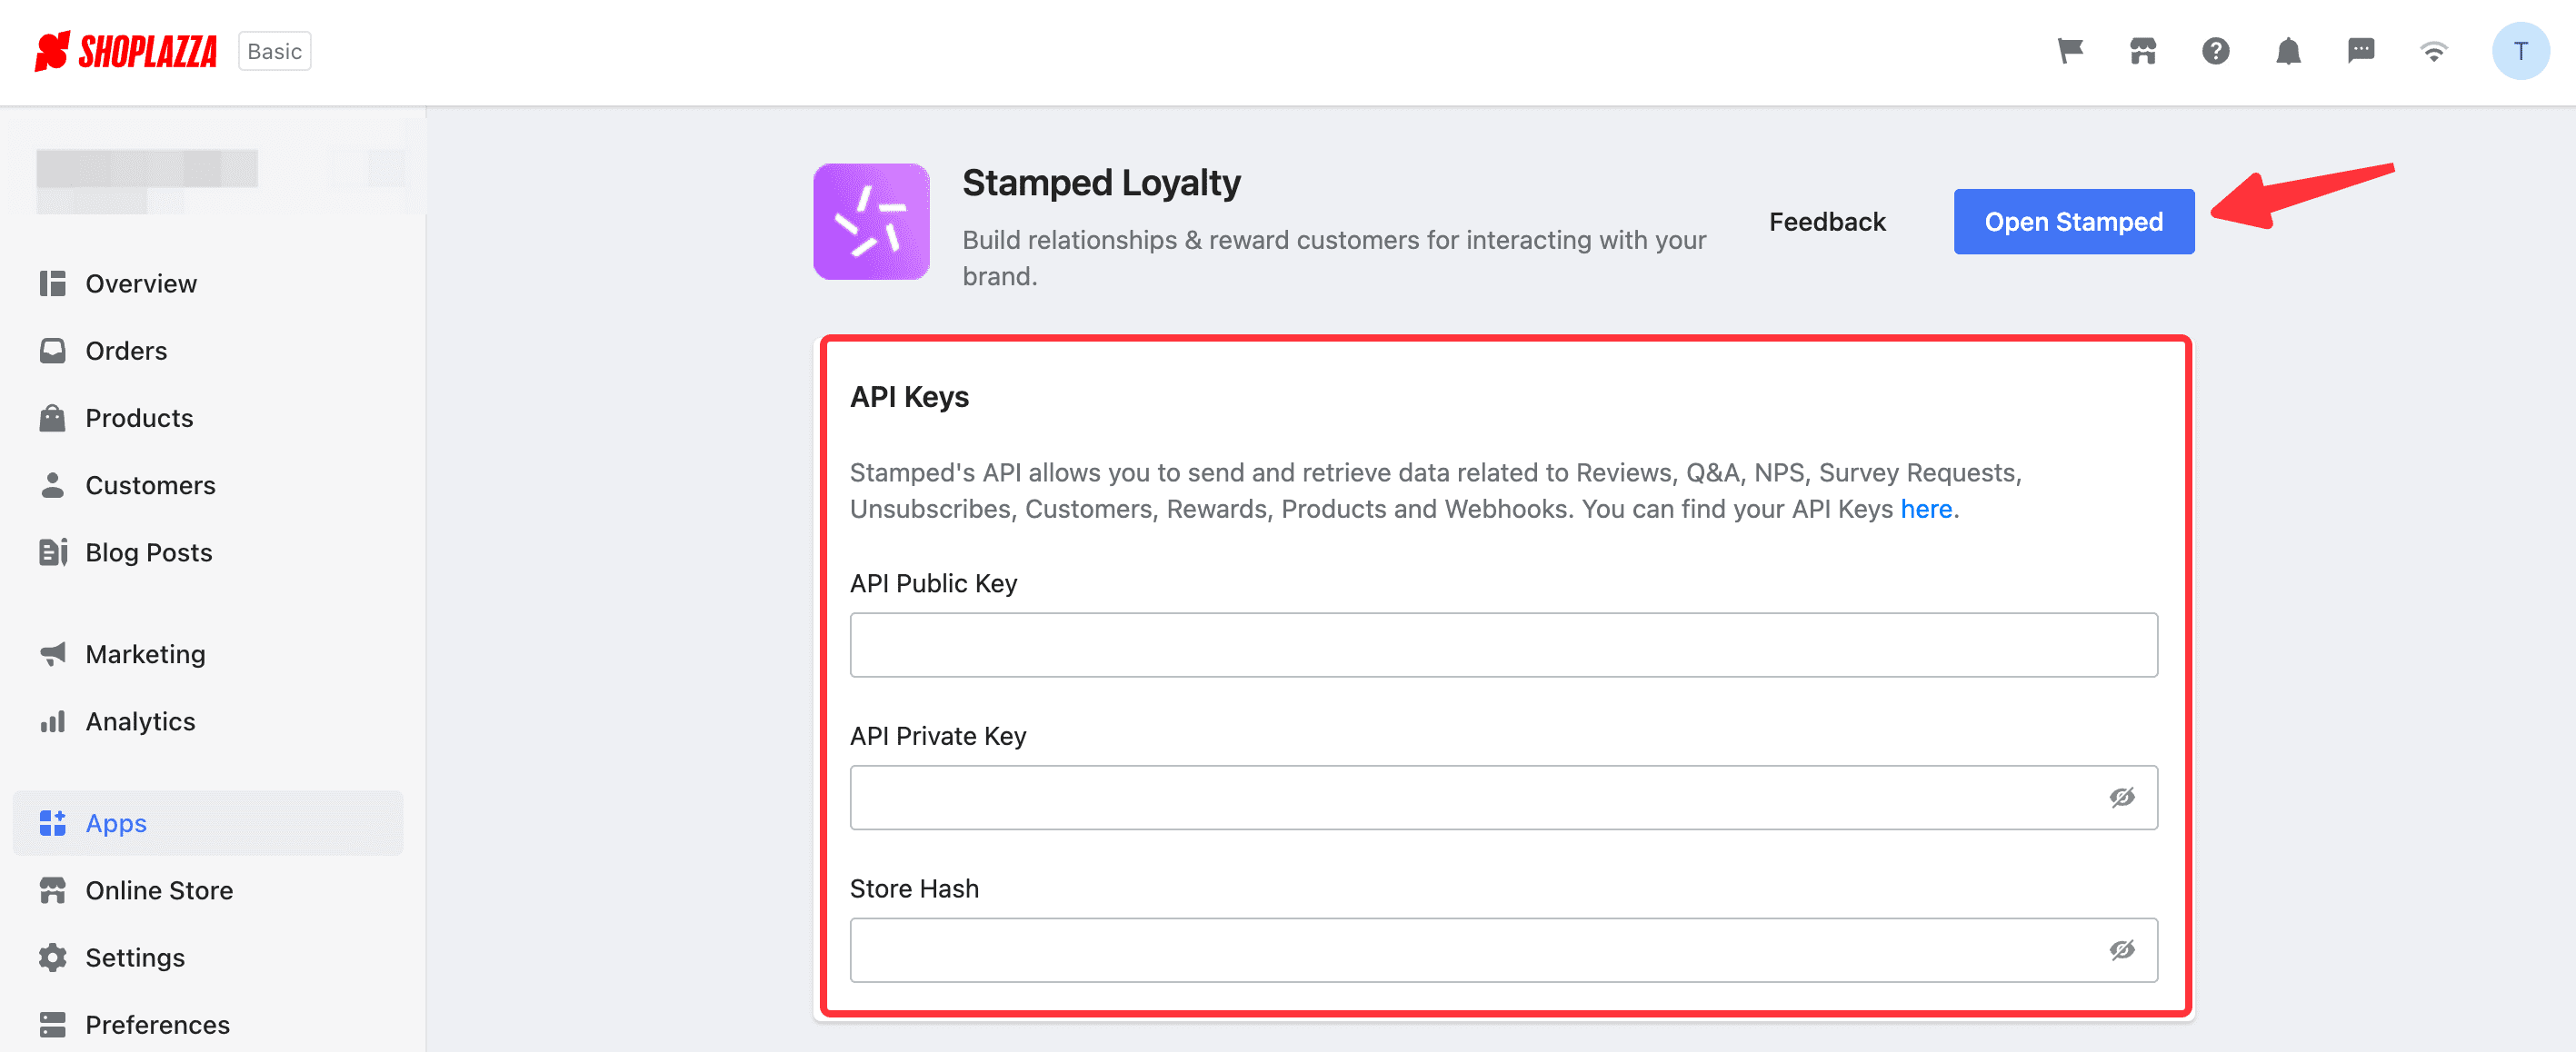Click the Stamped Loyalty title
The image size is (2576, 1052).
pos(1101,184)
